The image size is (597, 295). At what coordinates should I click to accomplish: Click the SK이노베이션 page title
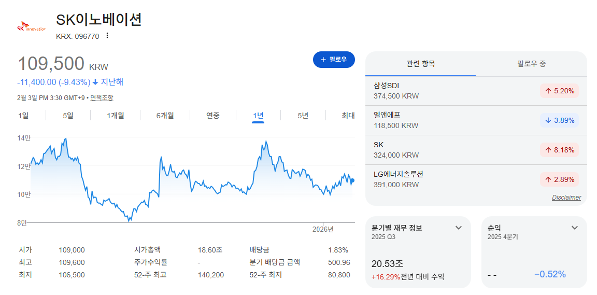[x=99, y=19]
